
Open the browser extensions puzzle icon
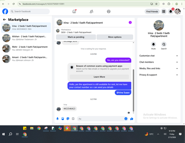click(x=169, y=4)
